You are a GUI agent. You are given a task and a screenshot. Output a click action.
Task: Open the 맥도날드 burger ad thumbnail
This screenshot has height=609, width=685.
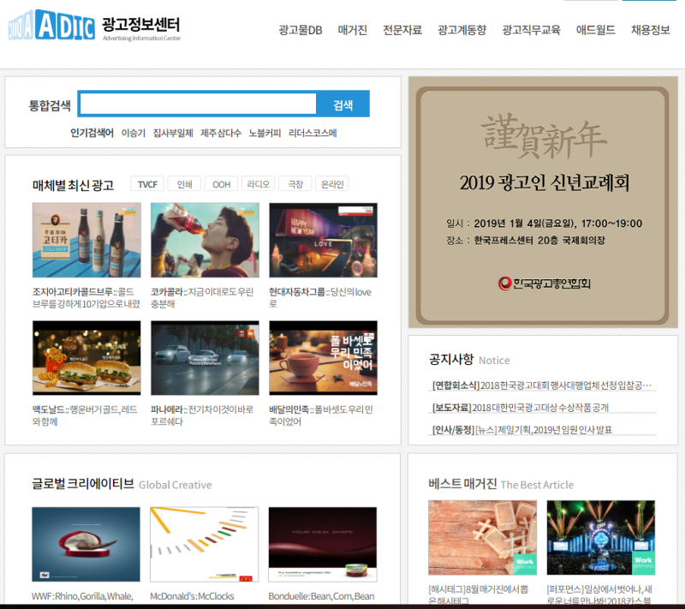[86, 358]
